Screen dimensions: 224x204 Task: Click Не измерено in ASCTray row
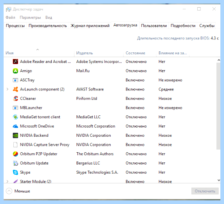(170, 80)
